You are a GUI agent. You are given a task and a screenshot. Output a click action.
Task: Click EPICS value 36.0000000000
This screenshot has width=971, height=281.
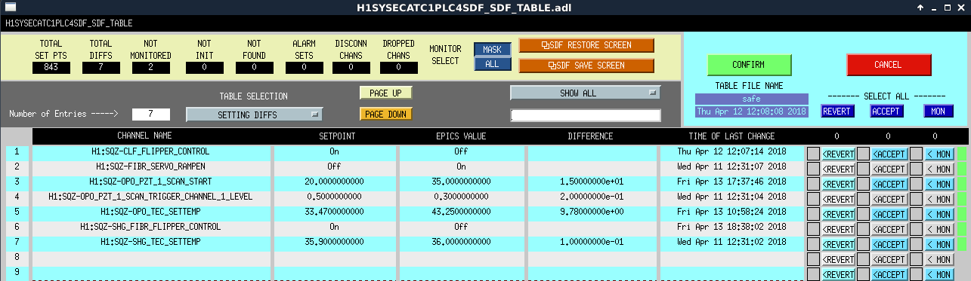(x=462, y=242)
